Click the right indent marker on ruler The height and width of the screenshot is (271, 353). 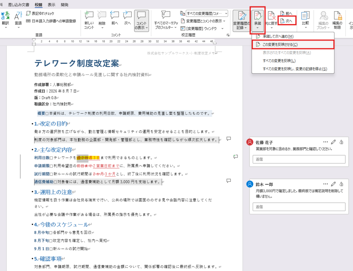click(x=215, y=43)
